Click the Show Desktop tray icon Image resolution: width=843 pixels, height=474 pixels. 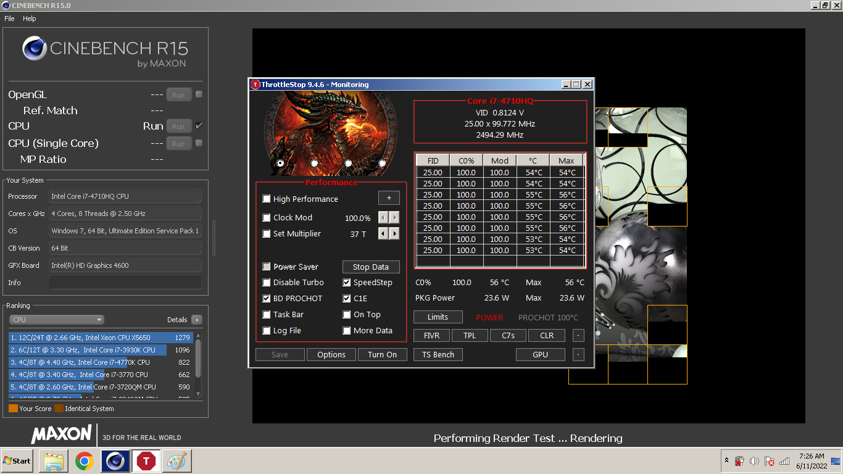click(x=836, y=461)
